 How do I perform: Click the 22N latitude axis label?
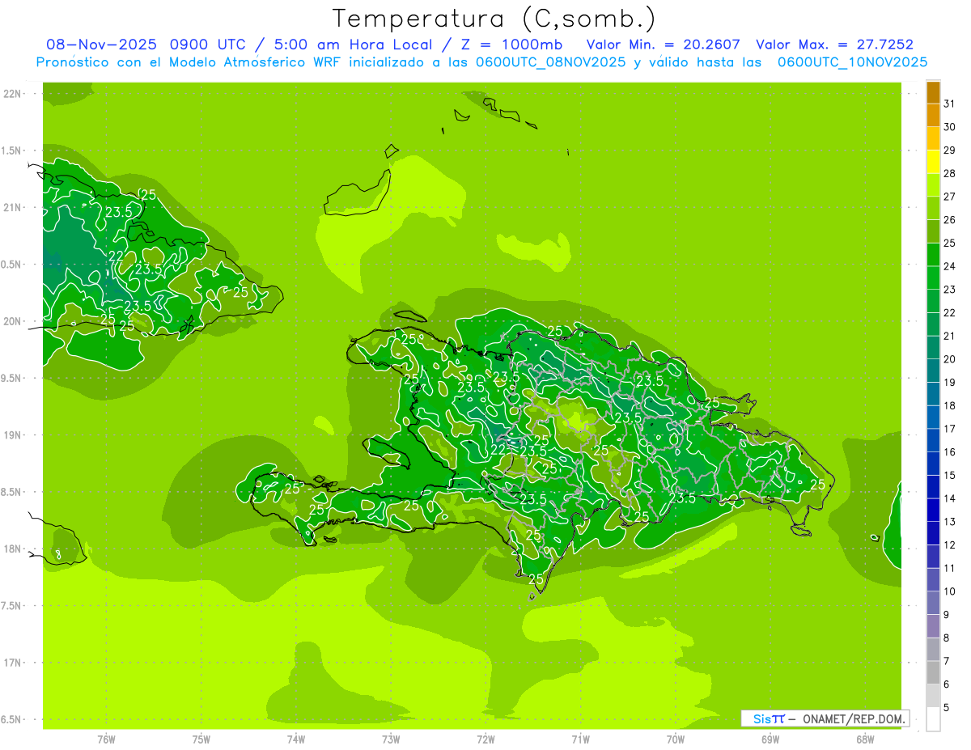point(12,94)
